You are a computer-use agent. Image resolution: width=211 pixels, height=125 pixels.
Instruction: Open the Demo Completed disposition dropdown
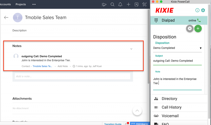tap(177, 48)
